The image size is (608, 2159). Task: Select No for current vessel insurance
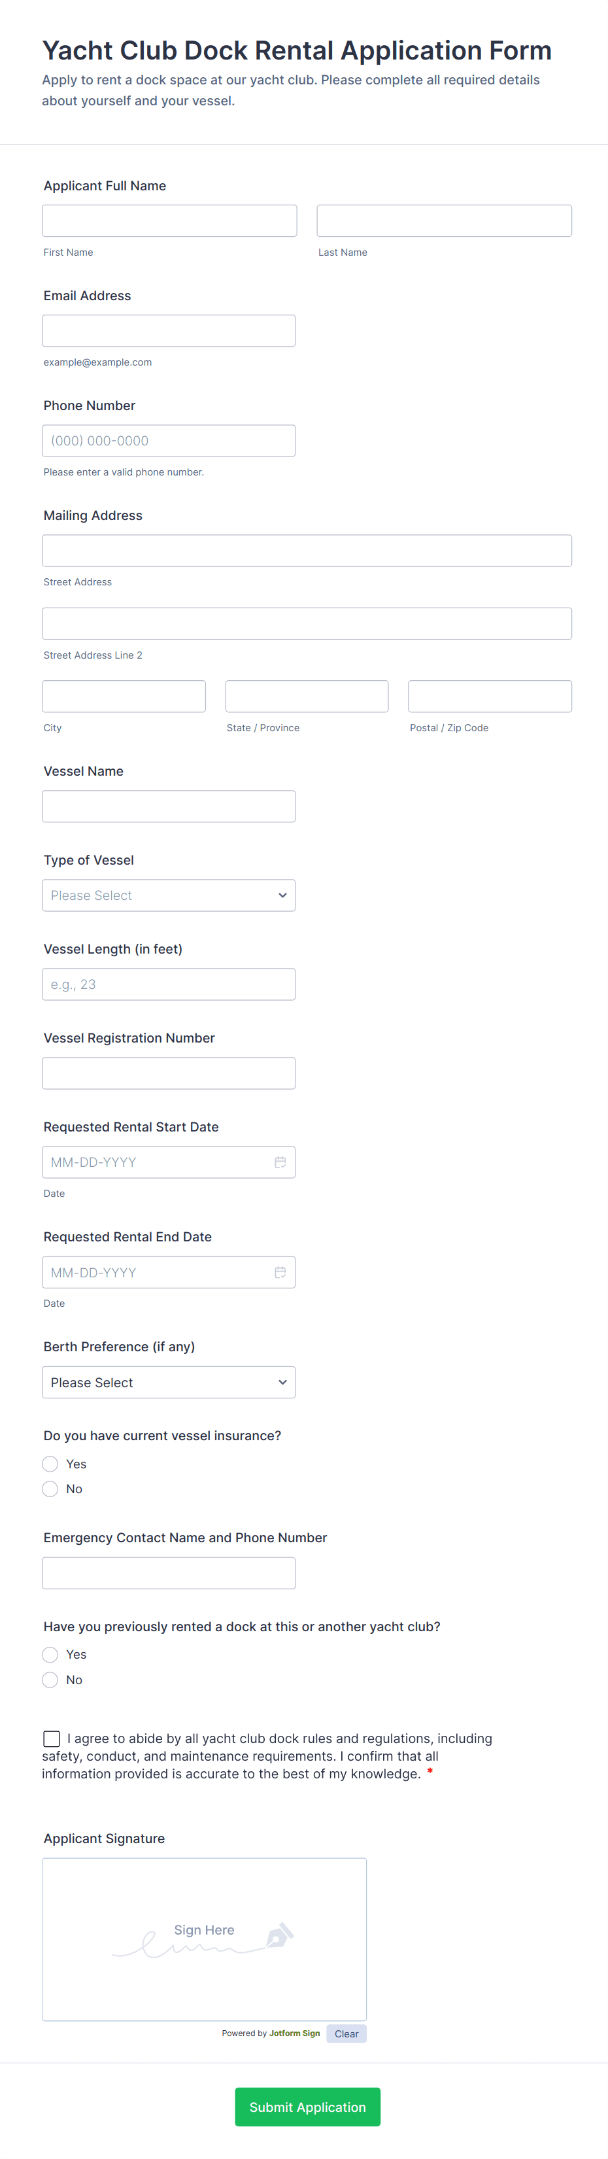pyautogui.click(x=50, y=1489)
